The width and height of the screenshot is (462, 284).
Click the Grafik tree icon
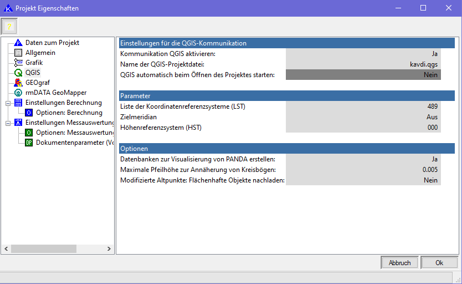(x=18, y=63)
